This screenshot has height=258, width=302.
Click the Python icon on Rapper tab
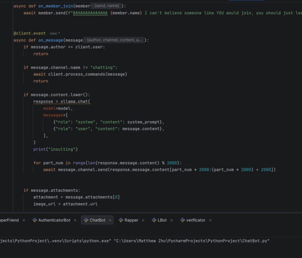121,220
